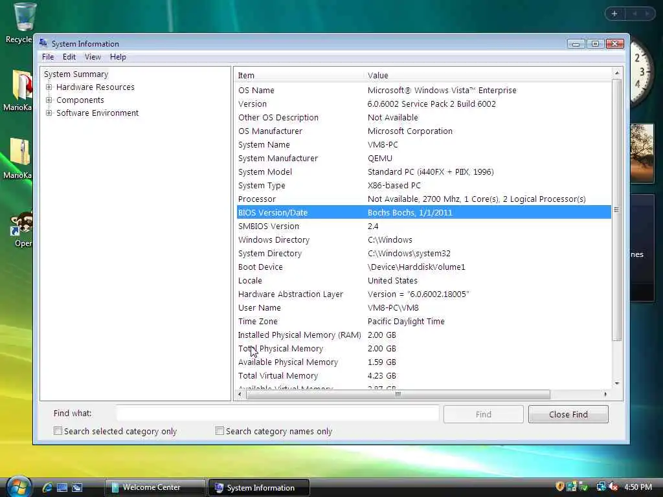Select the System Type row
This screenshot has height=497, width=663.
click(423, 185)
